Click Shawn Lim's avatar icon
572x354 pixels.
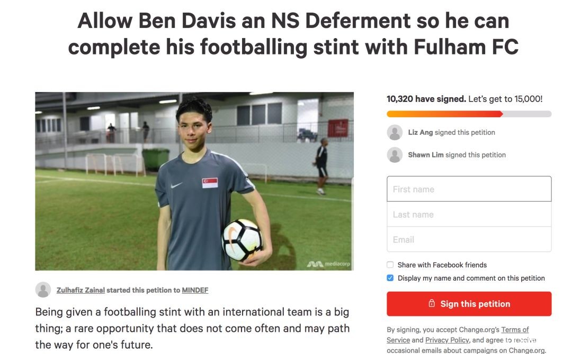tap(395, 155)
